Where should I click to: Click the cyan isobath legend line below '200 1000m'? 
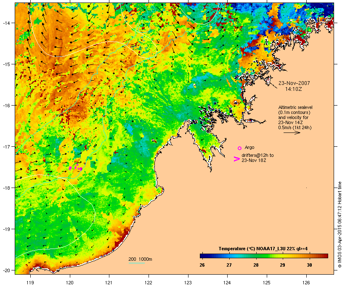pos(137,263)
